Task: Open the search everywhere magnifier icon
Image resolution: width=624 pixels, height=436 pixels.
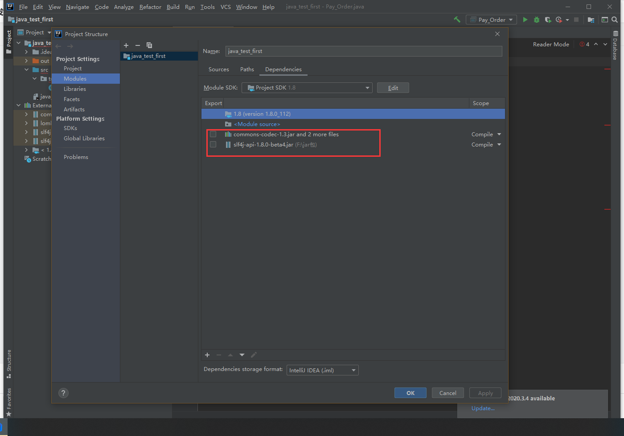Action: (615, 20)
